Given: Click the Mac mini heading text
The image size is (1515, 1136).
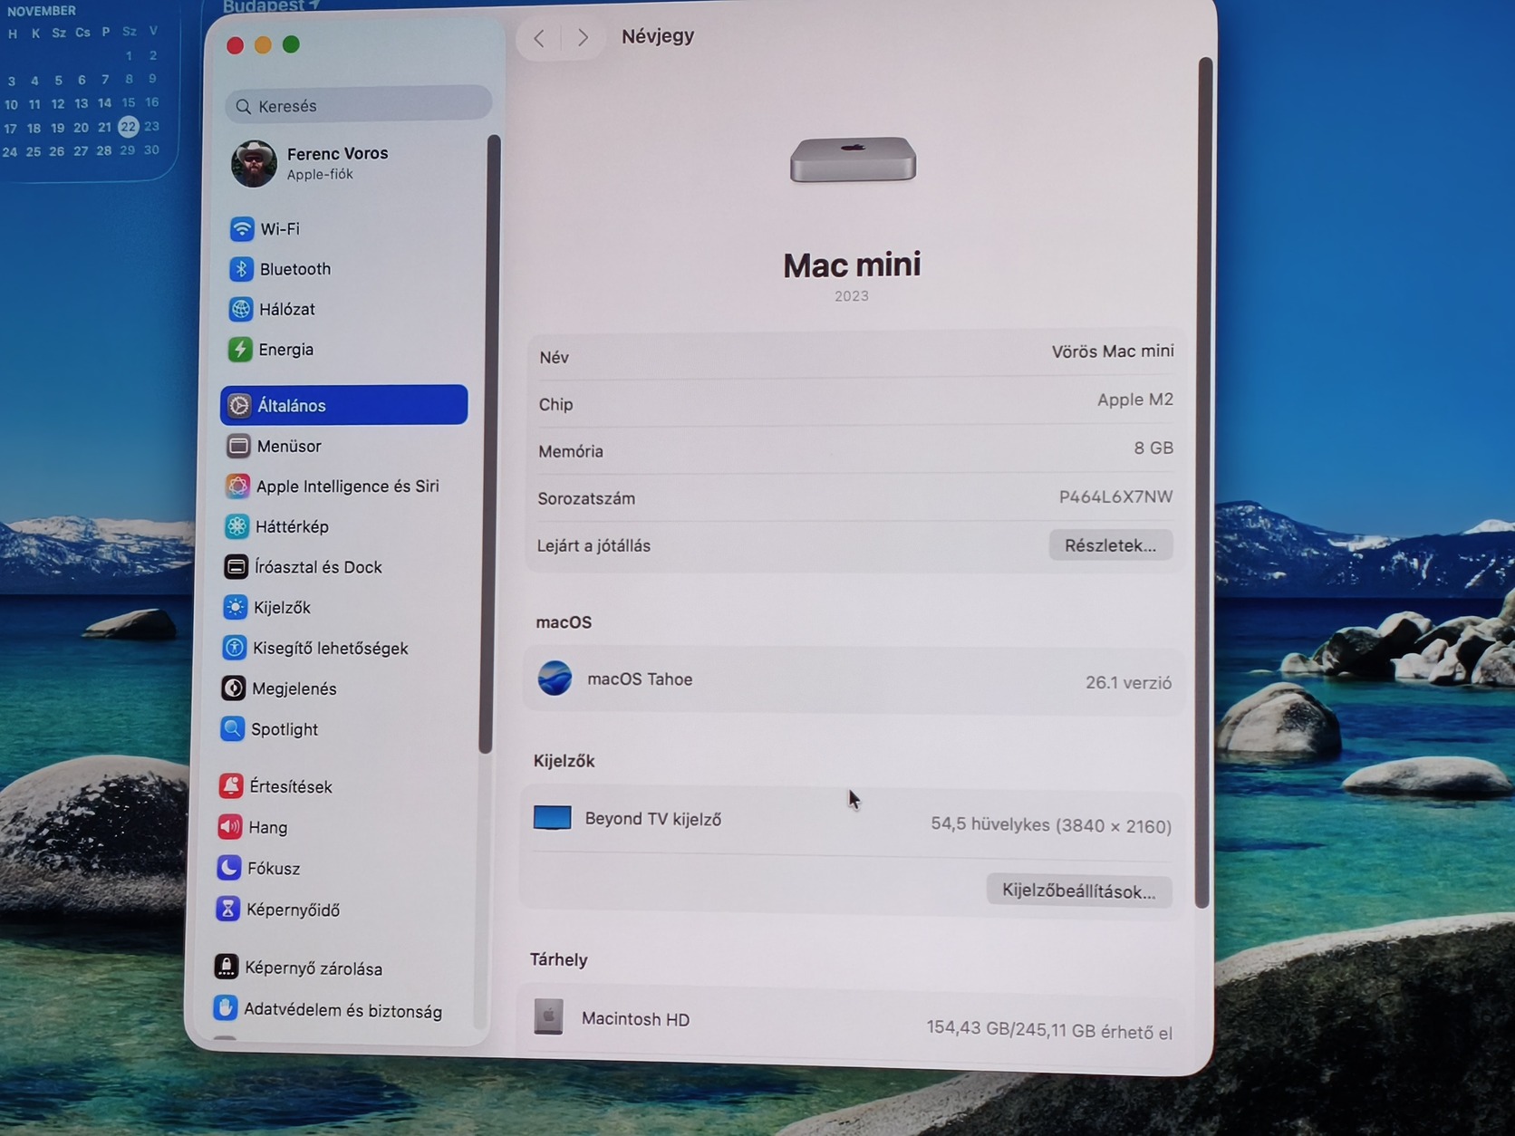Looking at the screenshot, I should 852,265.
